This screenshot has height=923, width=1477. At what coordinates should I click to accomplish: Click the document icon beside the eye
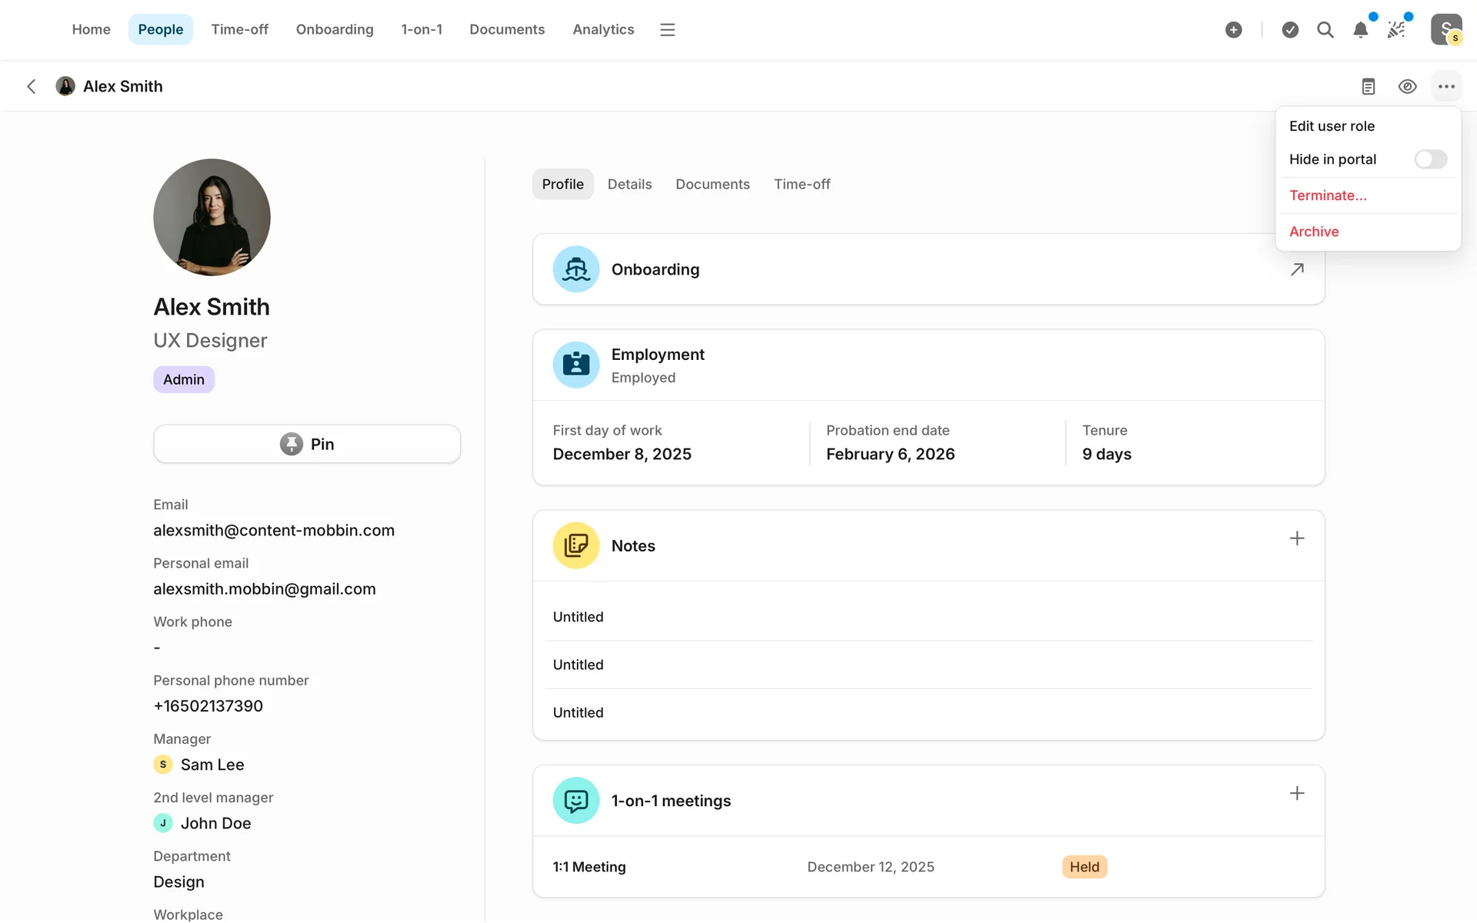[1368, 86]
